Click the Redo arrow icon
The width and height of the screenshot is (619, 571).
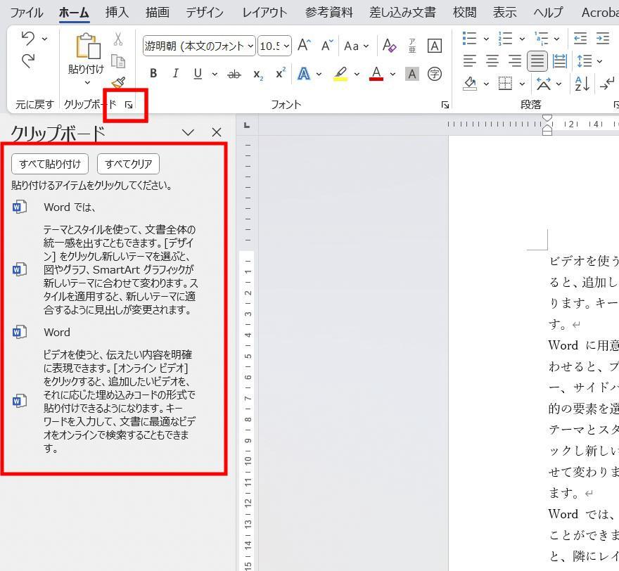pos(28,60)
